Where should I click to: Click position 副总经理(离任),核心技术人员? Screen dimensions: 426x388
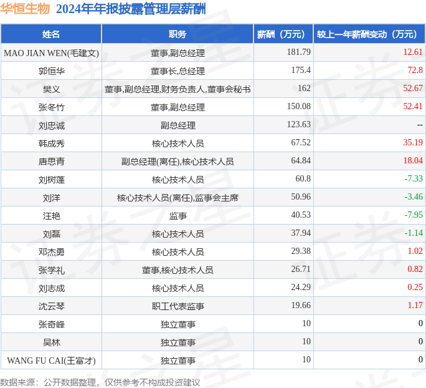177,162
